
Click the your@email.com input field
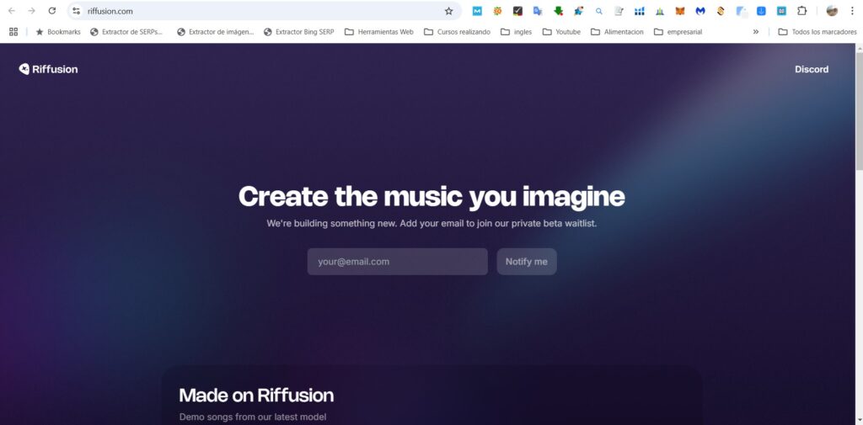click(x=398, y=262)
